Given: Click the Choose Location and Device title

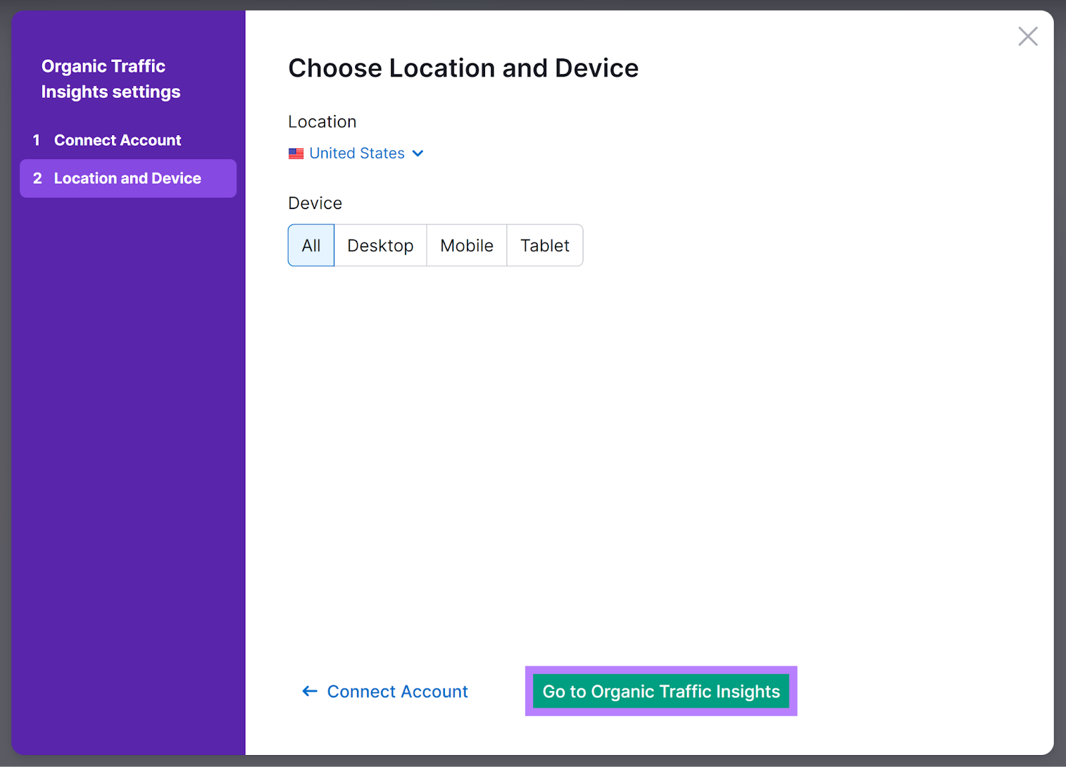Looking at the screenshot, I should coord(463,67).
